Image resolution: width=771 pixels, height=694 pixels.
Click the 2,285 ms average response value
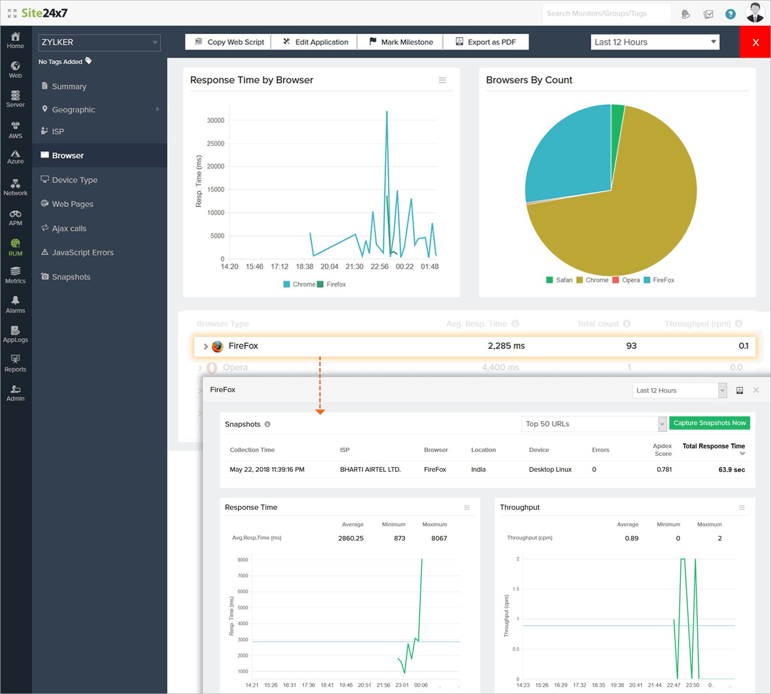tap(506, 346)
